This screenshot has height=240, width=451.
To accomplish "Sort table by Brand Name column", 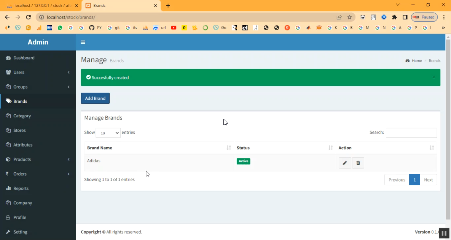I will (x=159, y=148).
